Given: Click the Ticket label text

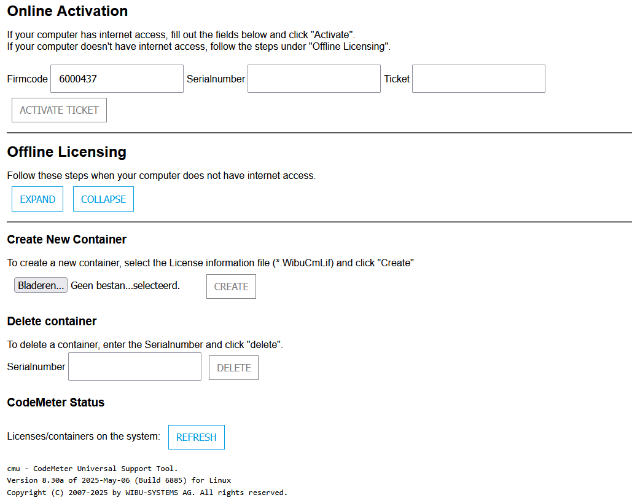Looking at the screenshot, I should (397, 79).
